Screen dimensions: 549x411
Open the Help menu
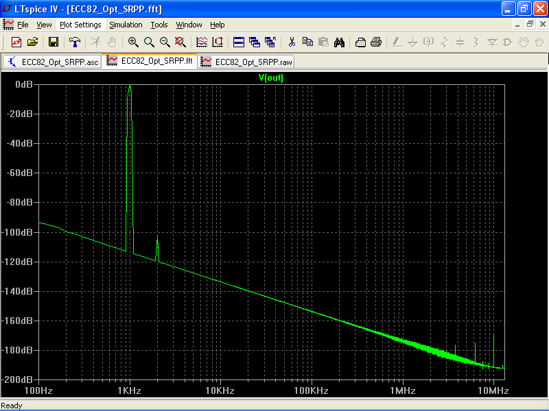click(218, 25)
